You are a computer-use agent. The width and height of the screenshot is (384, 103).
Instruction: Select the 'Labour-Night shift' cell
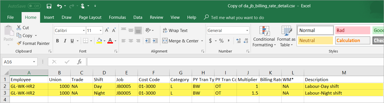(344, 93)
